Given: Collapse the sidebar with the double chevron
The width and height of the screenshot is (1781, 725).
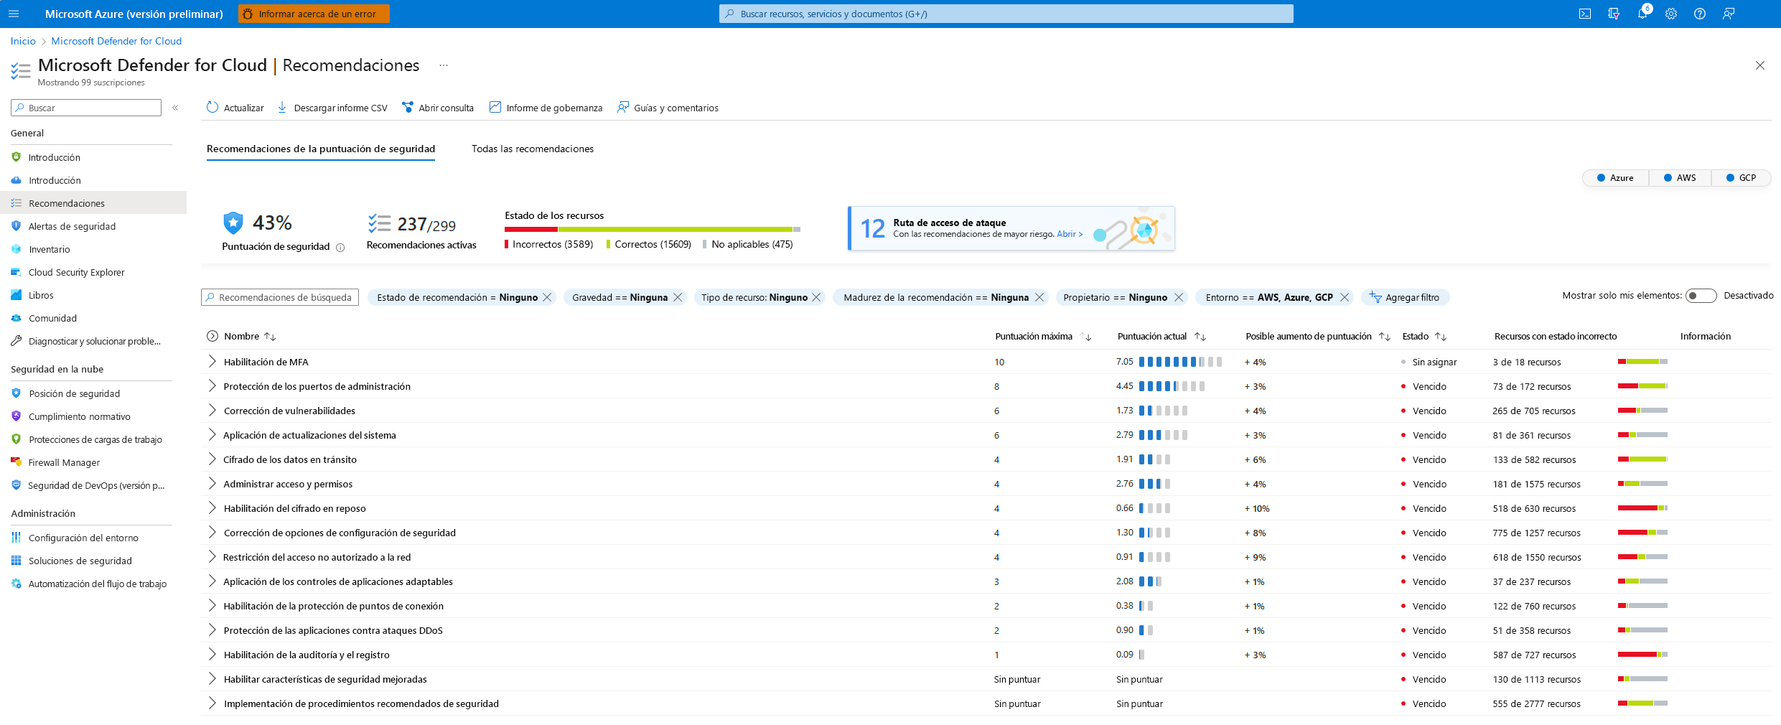Looking at the screenshot, I should point(175,108).
